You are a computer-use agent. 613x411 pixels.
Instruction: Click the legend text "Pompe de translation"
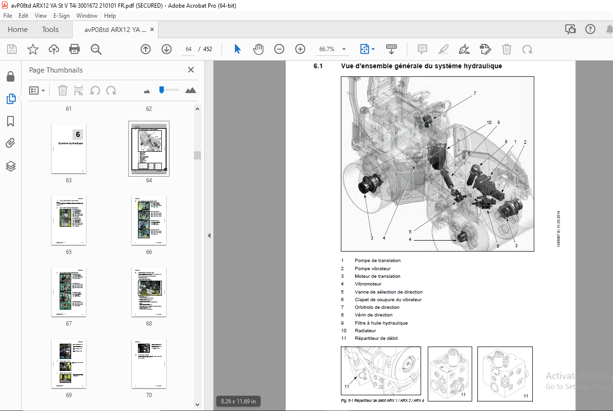point(378,261)
